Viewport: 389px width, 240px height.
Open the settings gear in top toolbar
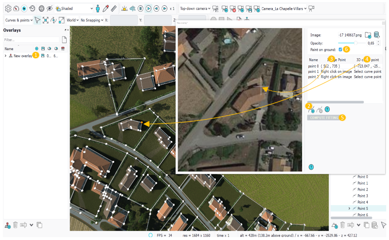click(8, 9)
